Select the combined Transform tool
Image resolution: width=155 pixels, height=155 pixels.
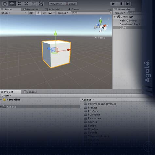tap(41, 4)
